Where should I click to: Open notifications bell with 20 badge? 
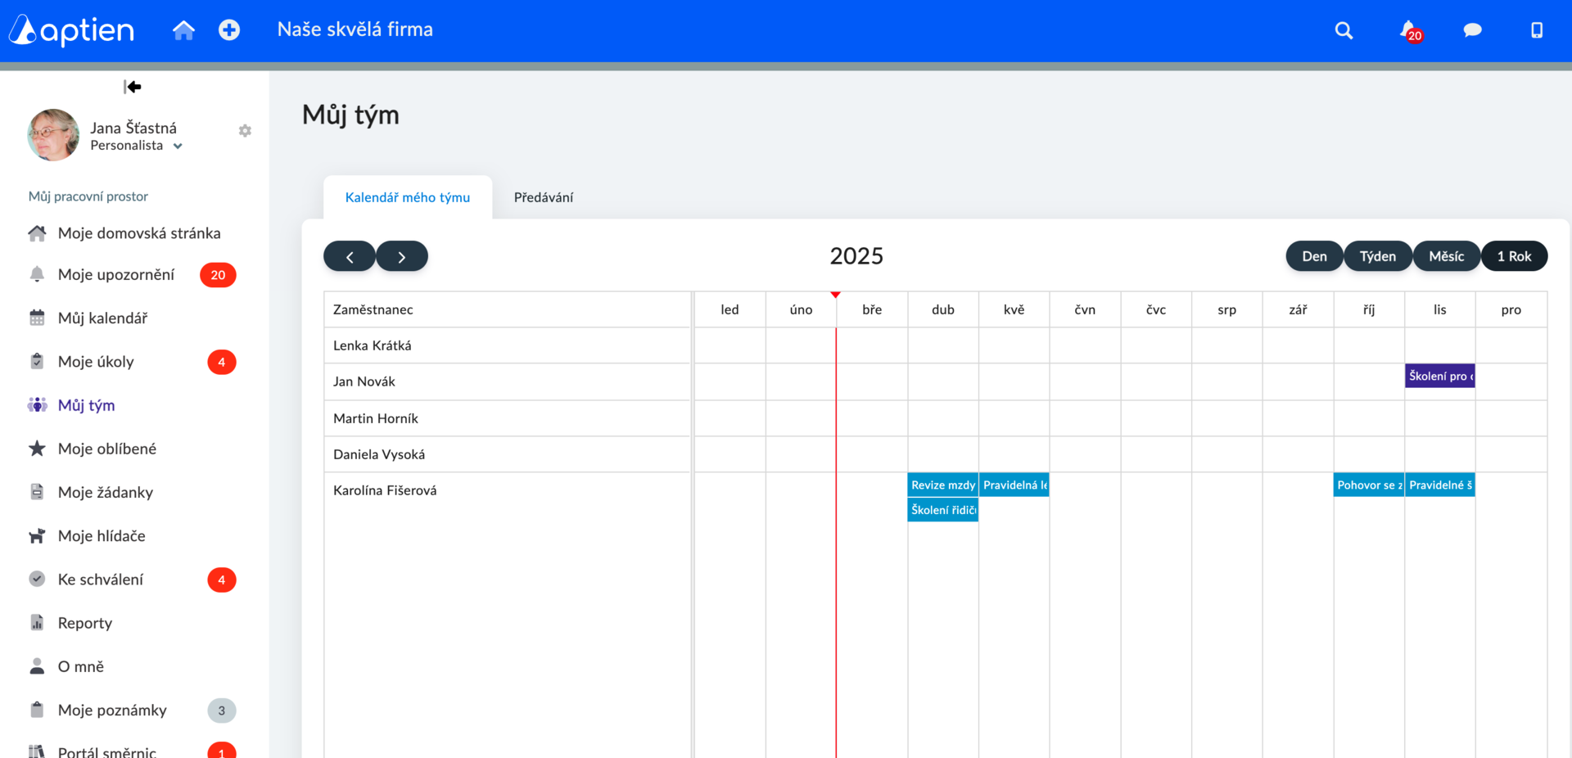pos(1411,31)
